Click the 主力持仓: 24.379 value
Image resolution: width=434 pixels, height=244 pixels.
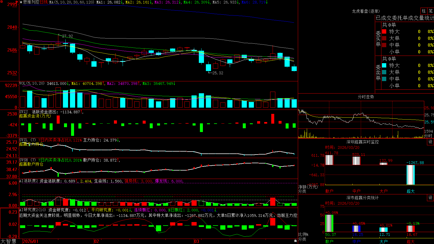[x=101, y=140]
